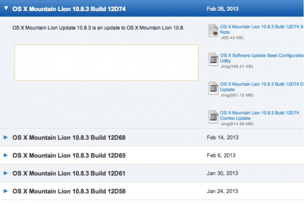Image resolution: width=304 pixels, height=203 pixels.
Task: Select the Build 12D61 row title
Action: [x=69, y=174]
